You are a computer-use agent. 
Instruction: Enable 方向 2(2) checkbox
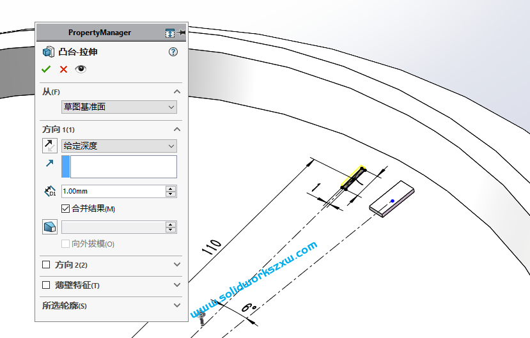point(46,265)
